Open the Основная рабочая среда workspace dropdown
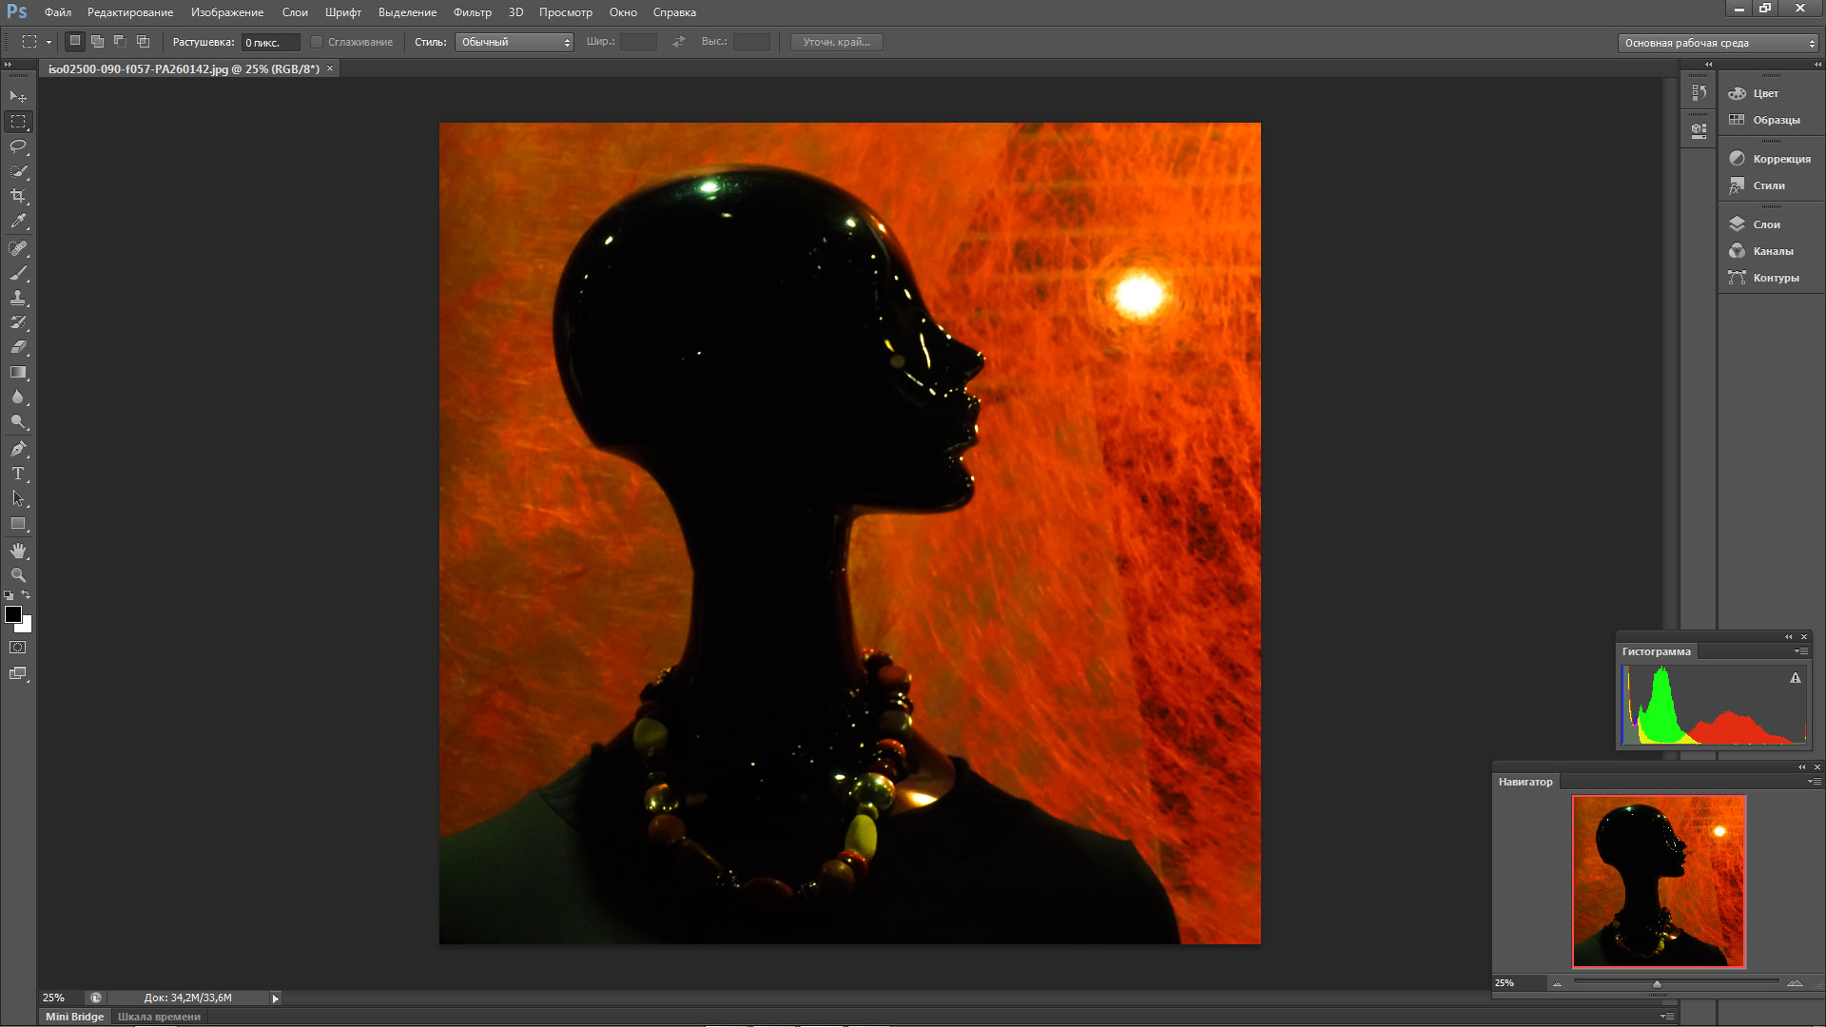Viewport: 1826px width, 1027px height. (1718, 43)
